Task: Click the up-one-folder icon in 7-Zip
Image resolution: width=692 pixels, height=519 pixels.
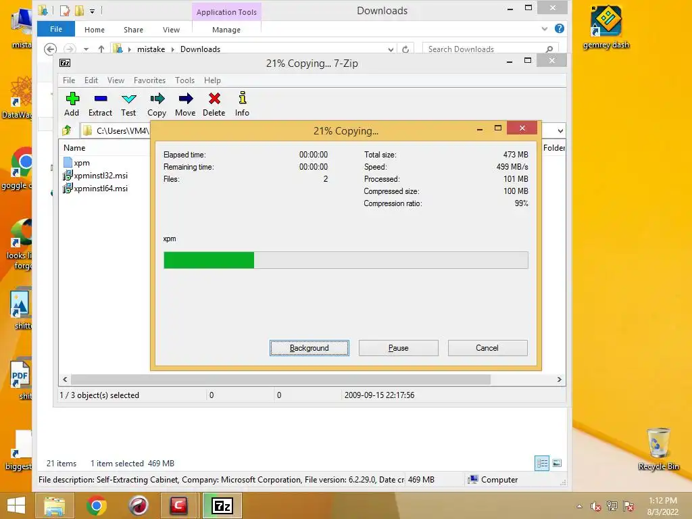Action: [x=67, y=130]
